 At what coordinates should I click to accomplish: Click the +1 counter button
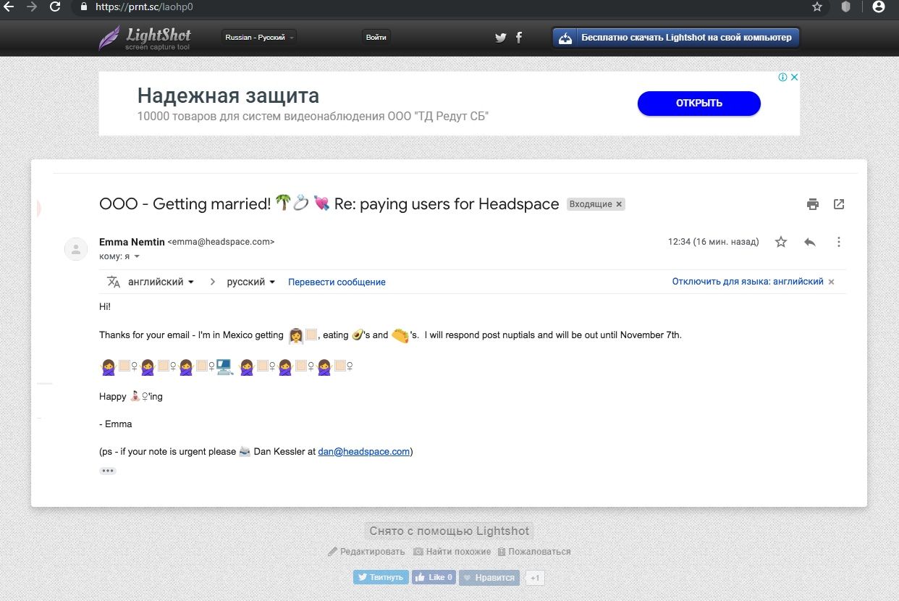click(534, 578)
